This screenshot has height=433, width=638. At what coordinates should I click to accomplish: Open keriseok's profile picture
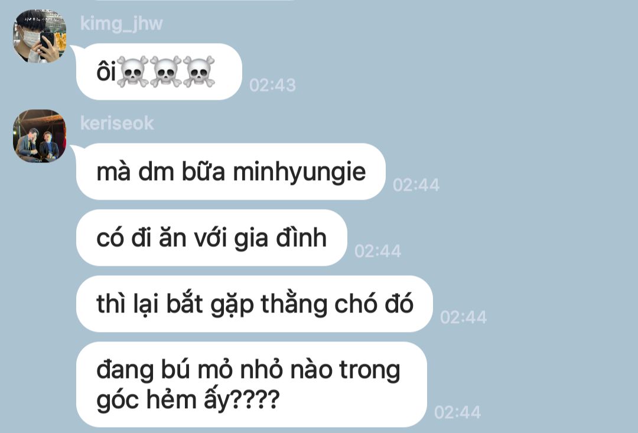pos(40,136)
